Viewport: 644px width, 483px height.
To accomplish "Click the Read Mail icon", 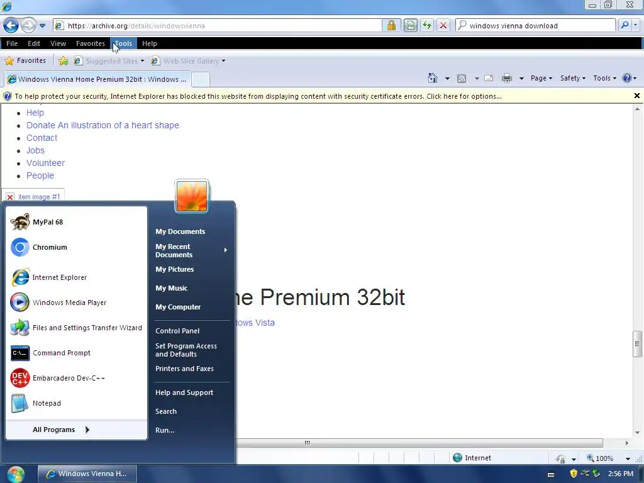I will point(489,78).
